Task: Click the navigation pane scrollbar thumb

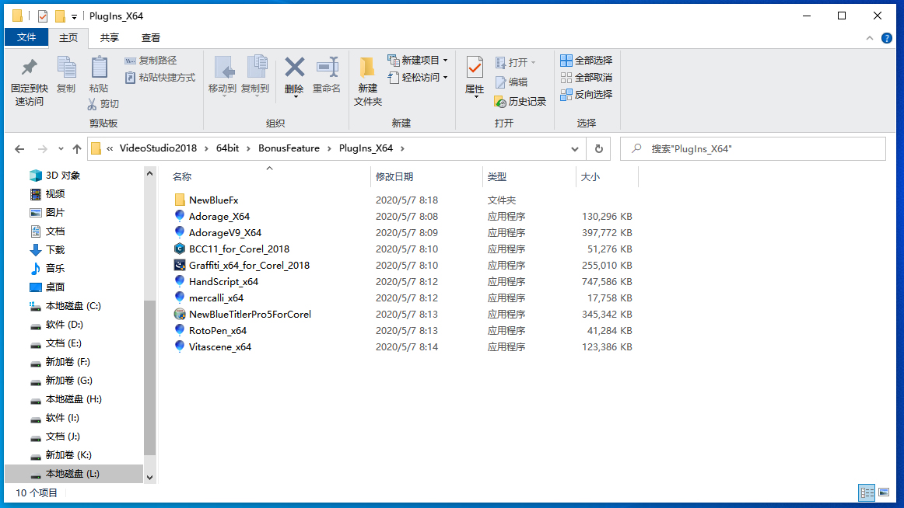Action: click(x=150, y=378)
